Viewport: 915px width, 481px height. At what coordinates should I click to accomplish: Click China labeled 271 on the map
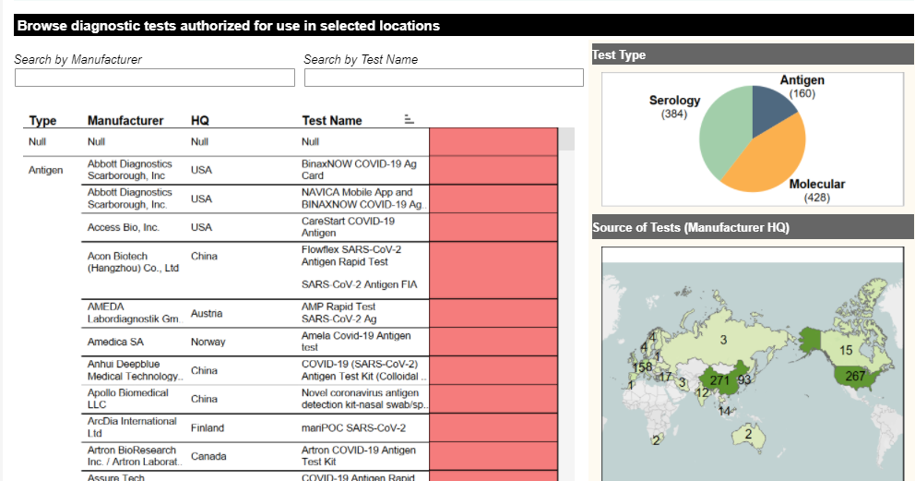(x=719, y=380)
